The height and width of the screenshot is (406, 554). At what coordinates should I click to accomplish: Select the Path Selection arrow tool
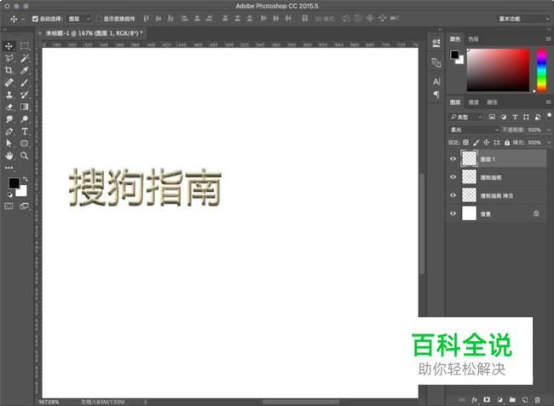(x=9, y=143)
